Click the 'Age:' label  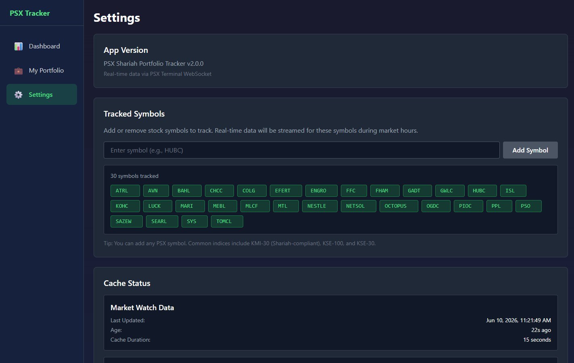pyautogui.click(x=116, y=330)
